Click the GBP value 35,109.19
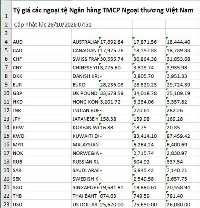200x208 pixels. tap(183, 93)
